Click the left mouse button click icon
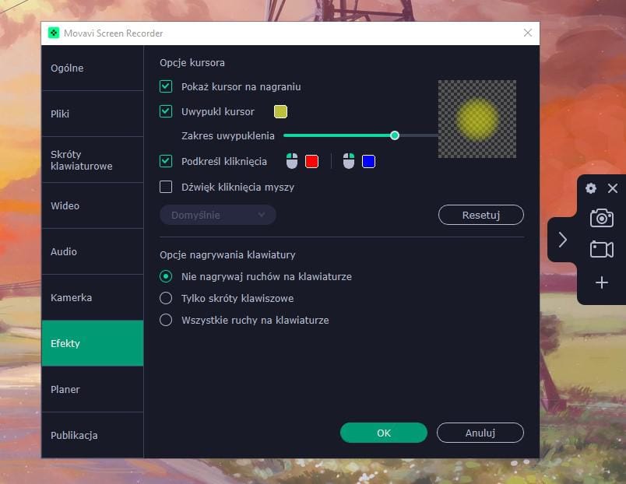The image size is (626, 484). [292, 161]
